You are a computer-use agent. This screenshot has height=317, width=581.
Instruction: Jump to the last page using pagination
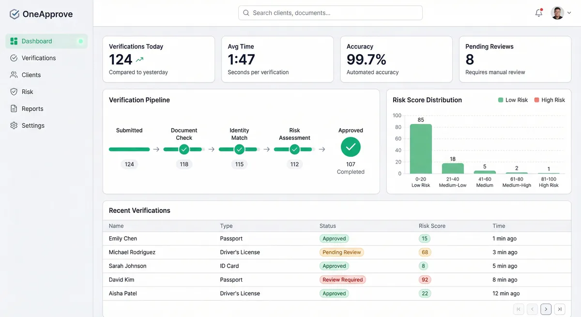click(559, 309)
